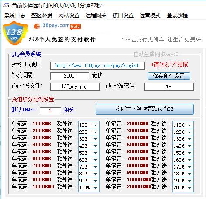Open the 系统日志 menu
Screen dimensions: 206x199
pyautogui.click(x=15, y=15)
